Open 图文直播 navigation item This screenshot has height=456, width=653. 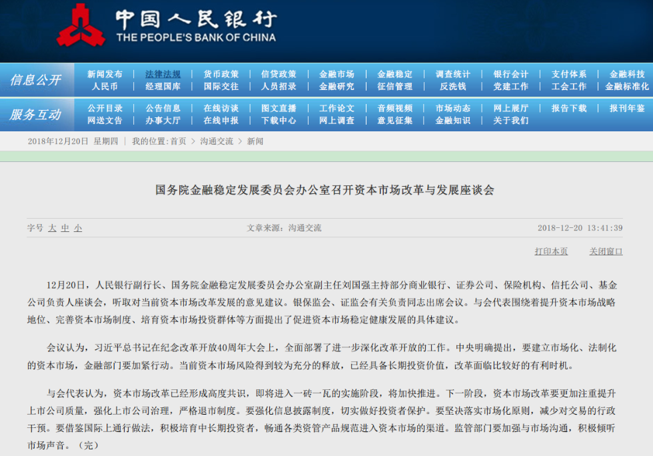click(279, 109)
